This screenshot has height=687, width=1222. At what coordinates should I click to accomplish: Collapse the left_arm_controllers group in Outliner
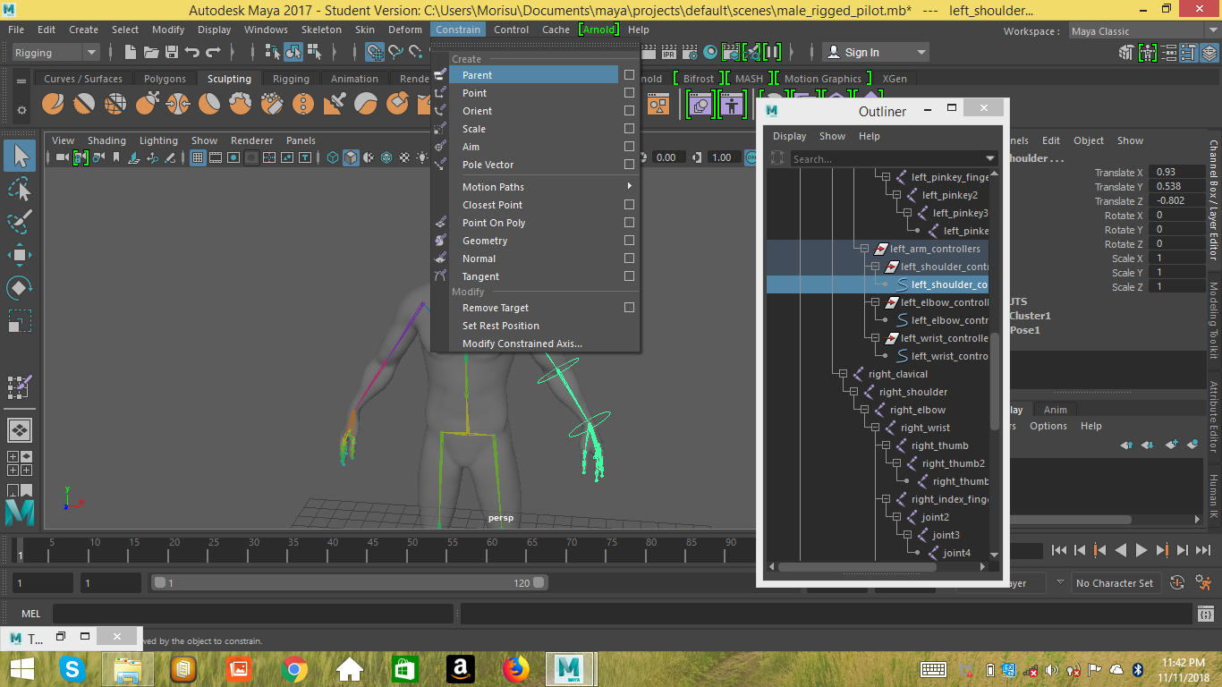pyautogui.click(x=864, y=249)
